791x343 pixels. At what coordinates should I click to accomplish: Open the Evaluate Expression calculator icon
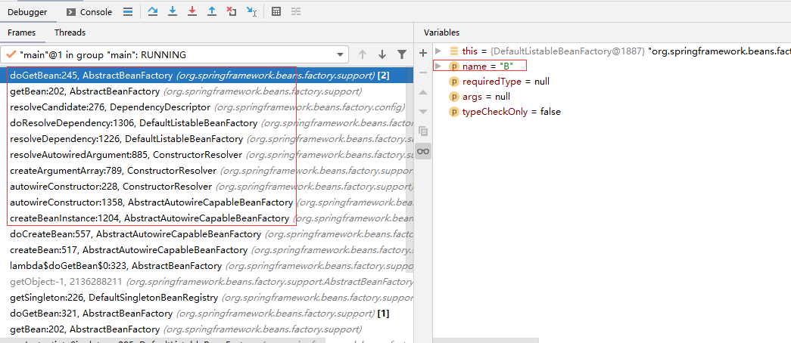(x=276, y=11)
